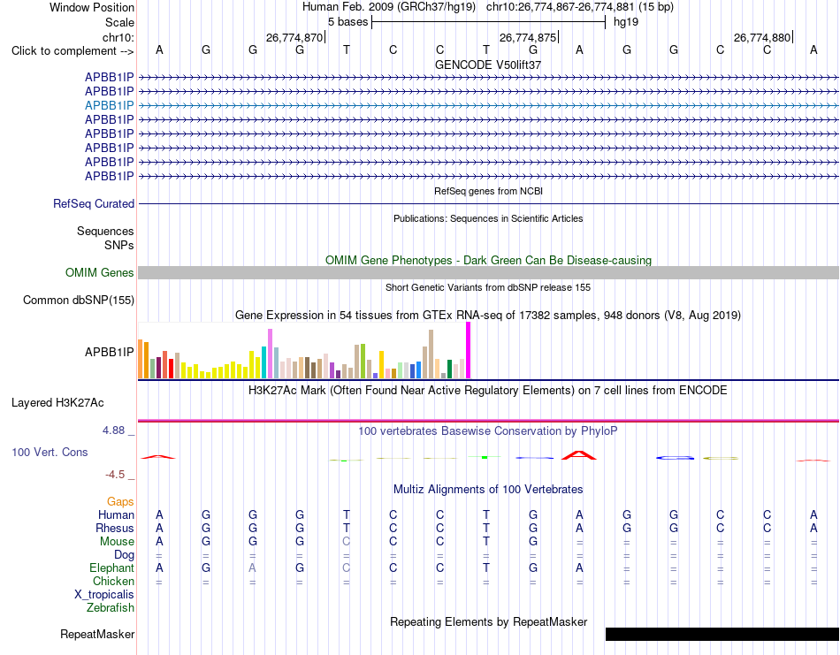Click the 26,774,870 position marker
The width and height of the screenshot is (840, 655).
click(295, 37)
